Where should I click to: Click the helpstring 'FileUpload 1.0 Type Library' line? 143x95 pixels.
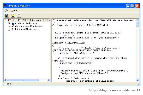[87, 38]
